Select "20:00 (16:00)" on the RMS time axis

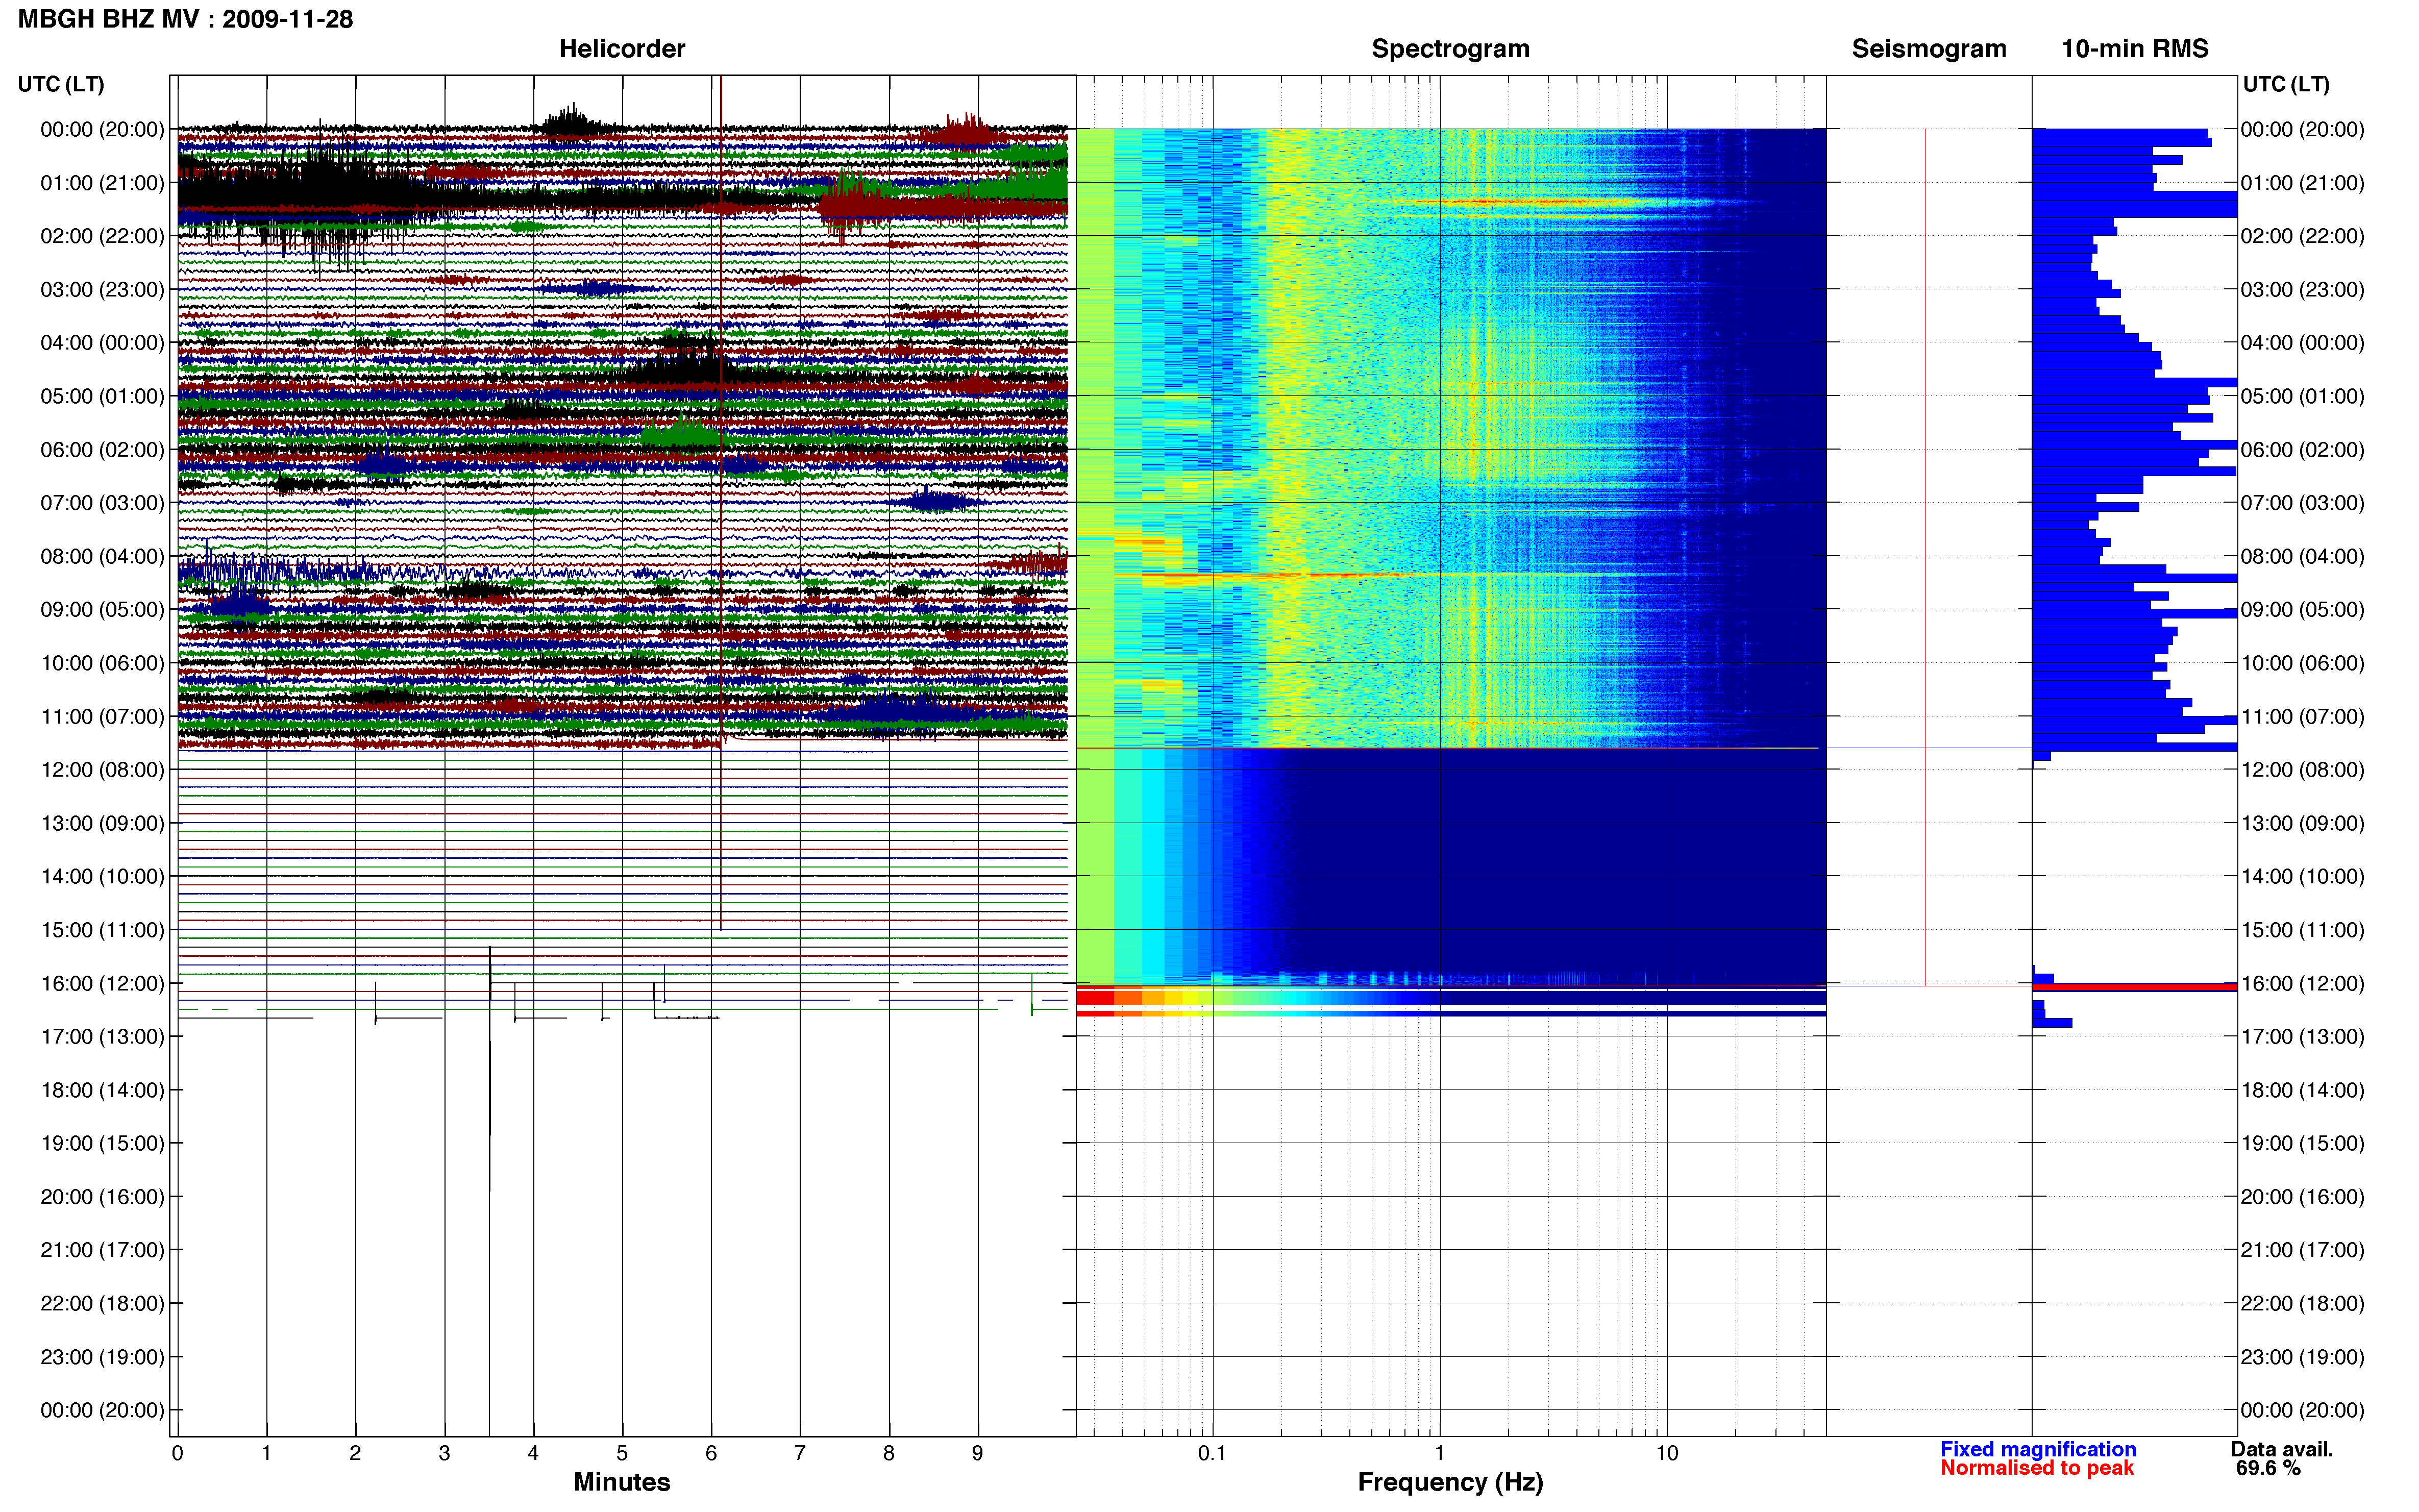click(x=2302, y=1197)
